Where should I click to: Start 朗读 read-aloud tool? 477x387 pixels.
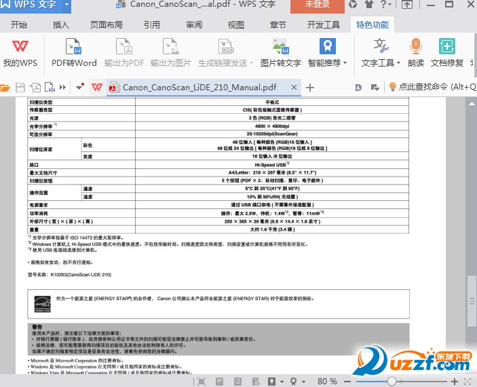point(415,54)
